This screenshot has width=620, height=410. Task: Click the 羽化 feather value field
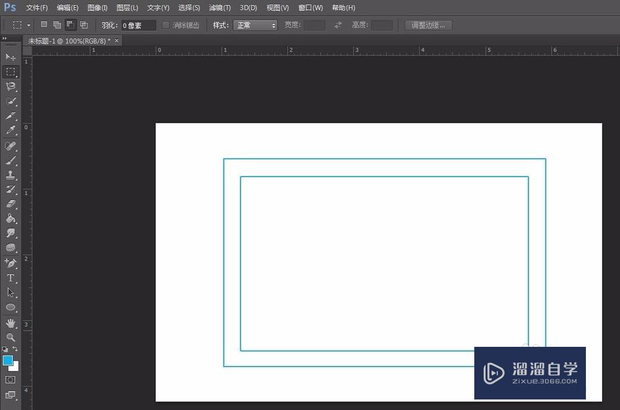pyautogui.click(x=138, y=25)
